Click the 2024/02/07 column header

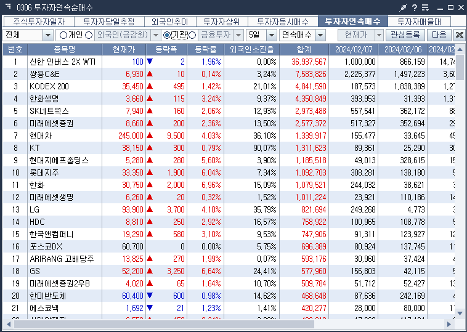[x=354, y=49]
